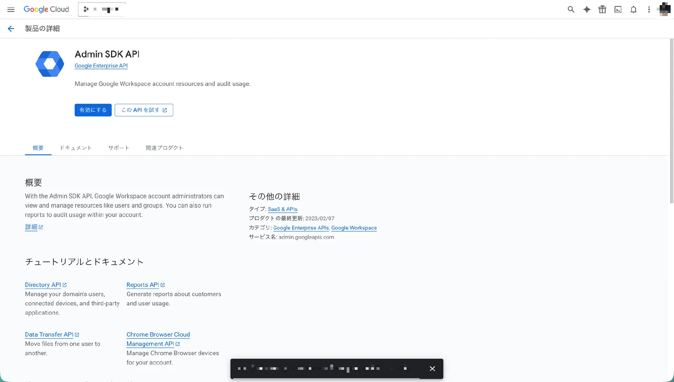The width and height of the screenshot is (674, 382).
Task: Open the free trial gift offer icon
Action: pos(602,9)
